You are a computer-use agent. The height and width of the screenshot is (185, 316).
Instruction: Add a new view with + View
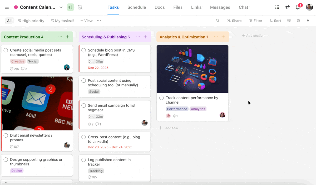86,21
